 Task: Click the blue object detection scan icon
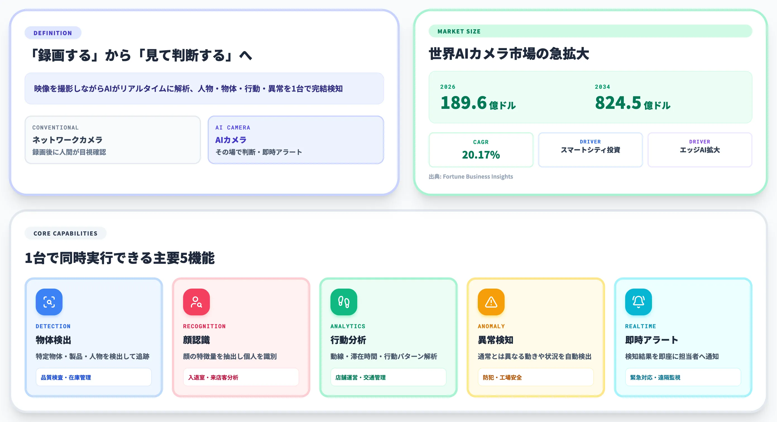49,302
